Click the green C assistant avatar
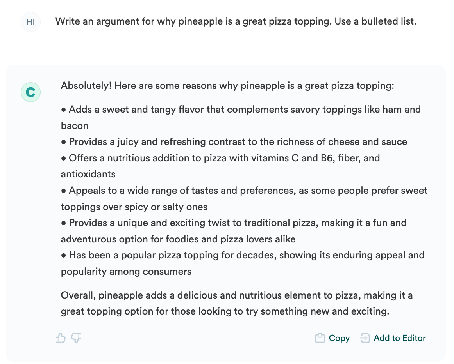Screen dimensions: 454x364 [x=30, y=92]
